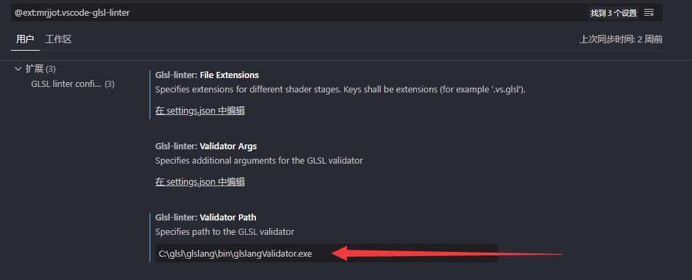Image resolution: width=692 pixels, height=280 pixels.
Task: Open GLSL linter confi... settings group
Action: click(66, 84)
